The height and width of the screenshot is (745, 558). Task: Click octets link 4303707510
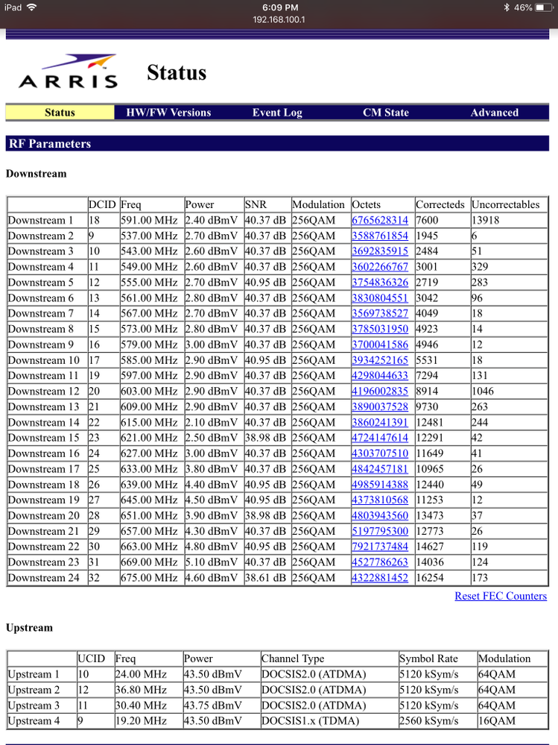click(x=380, y=453)
